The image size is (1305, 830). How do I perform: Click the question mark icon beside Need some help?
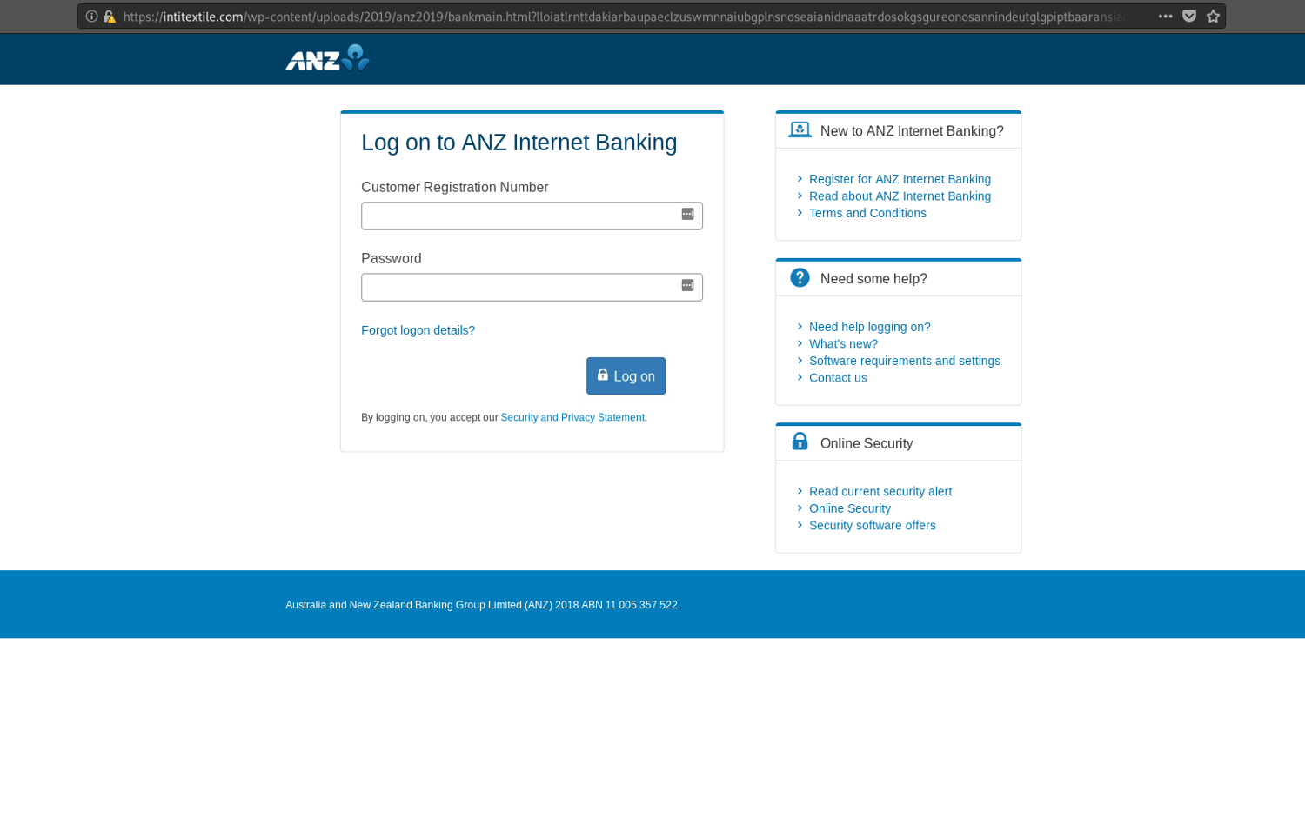click(799, 277)
